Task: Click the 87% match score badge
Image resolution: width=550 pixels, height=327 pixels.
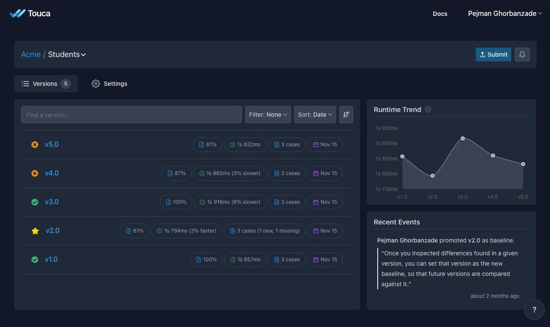Action: tap(177, 173)
